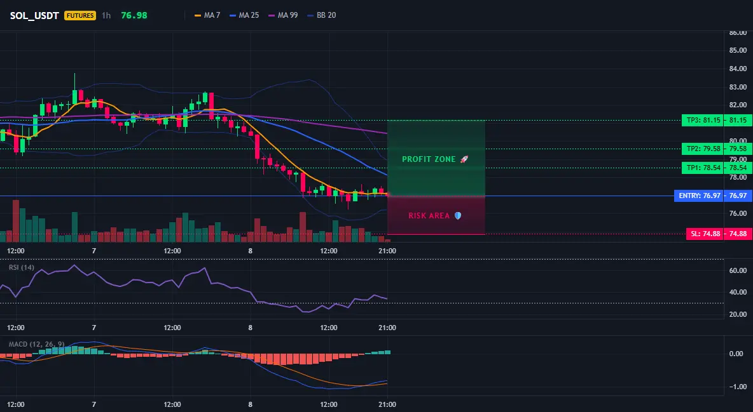The image size is (753, 412).
Task: Click the current price 76.98
Action: tap(134, 15)
